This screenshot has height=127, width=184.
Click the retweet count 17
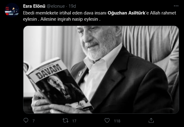point(74,121)
